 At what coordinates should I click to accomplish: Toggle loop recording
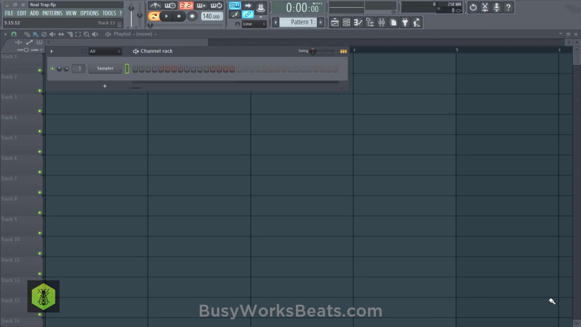click(x=217, y=6)
